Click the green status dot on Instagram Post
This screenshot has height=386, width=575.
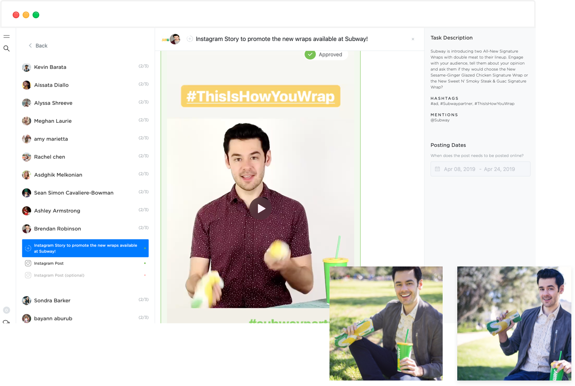[145, 263]
